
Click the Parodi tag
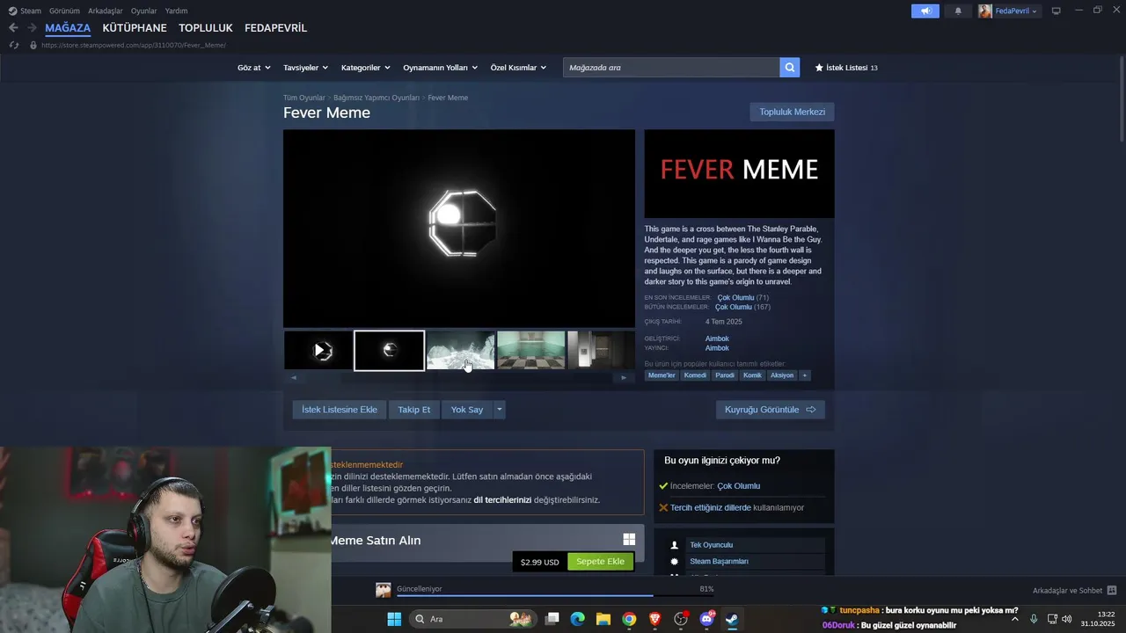(x=725, y=375)
